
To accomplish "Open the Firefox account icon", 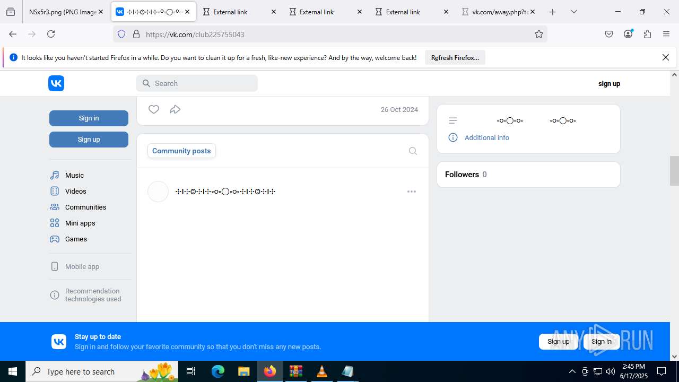I will tap(628, 34).
